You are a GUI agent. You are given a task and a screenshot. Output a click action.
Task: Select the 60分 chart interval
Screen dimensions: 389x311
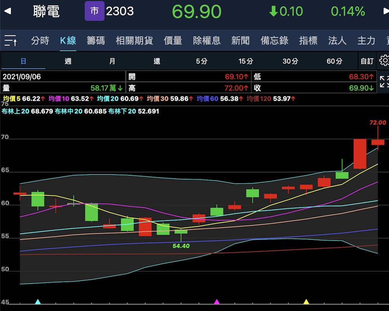334,61
